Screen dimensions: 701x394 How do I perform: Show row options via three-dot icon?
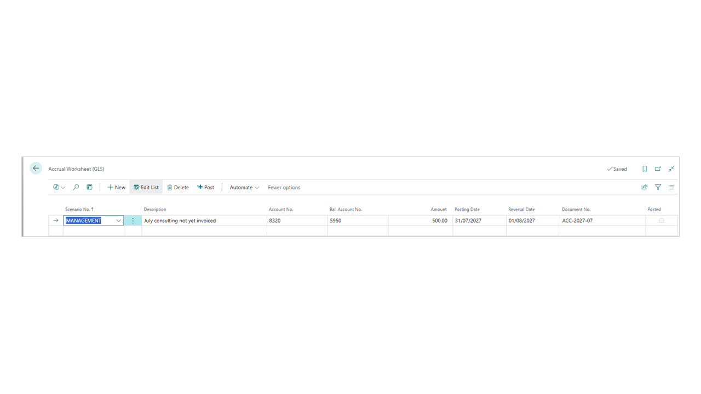tap(133, 221)
